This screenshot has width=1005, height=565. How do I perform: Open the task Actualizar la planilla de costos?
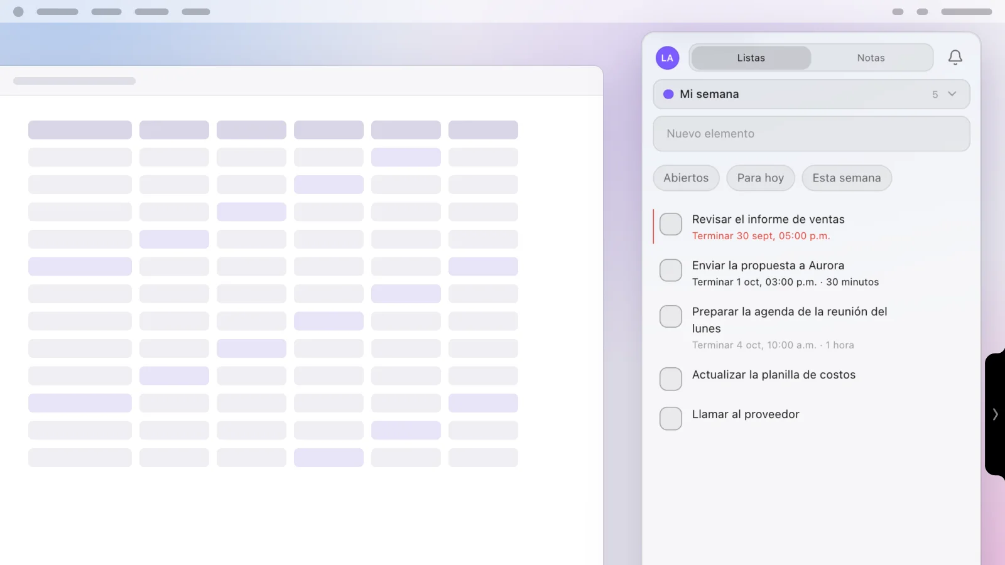pyautogui.click(x=774, y=375)
